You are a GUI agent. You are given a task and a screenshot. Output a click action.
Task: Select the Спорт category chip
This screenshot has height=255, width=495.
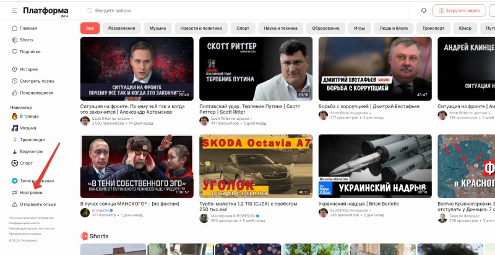[x=243, y=28]
